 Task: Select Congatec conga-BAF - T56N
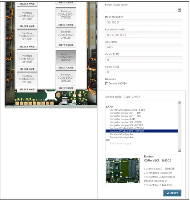click(125, 116)
